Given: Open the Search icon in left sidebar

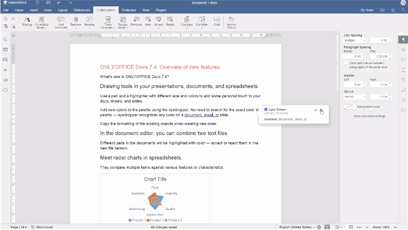Looking at the screenshot, I should coord(5,40).
